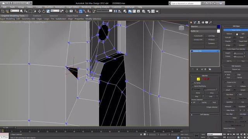This screenshot has height=139, width=248.
Task: Click the TurboSmooth modifier button
Action: click(198, 36)
